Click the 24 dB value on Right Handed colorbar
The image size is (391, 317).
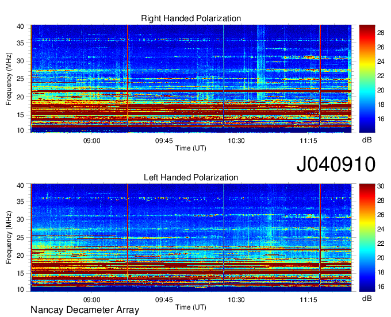click(381, 61)
